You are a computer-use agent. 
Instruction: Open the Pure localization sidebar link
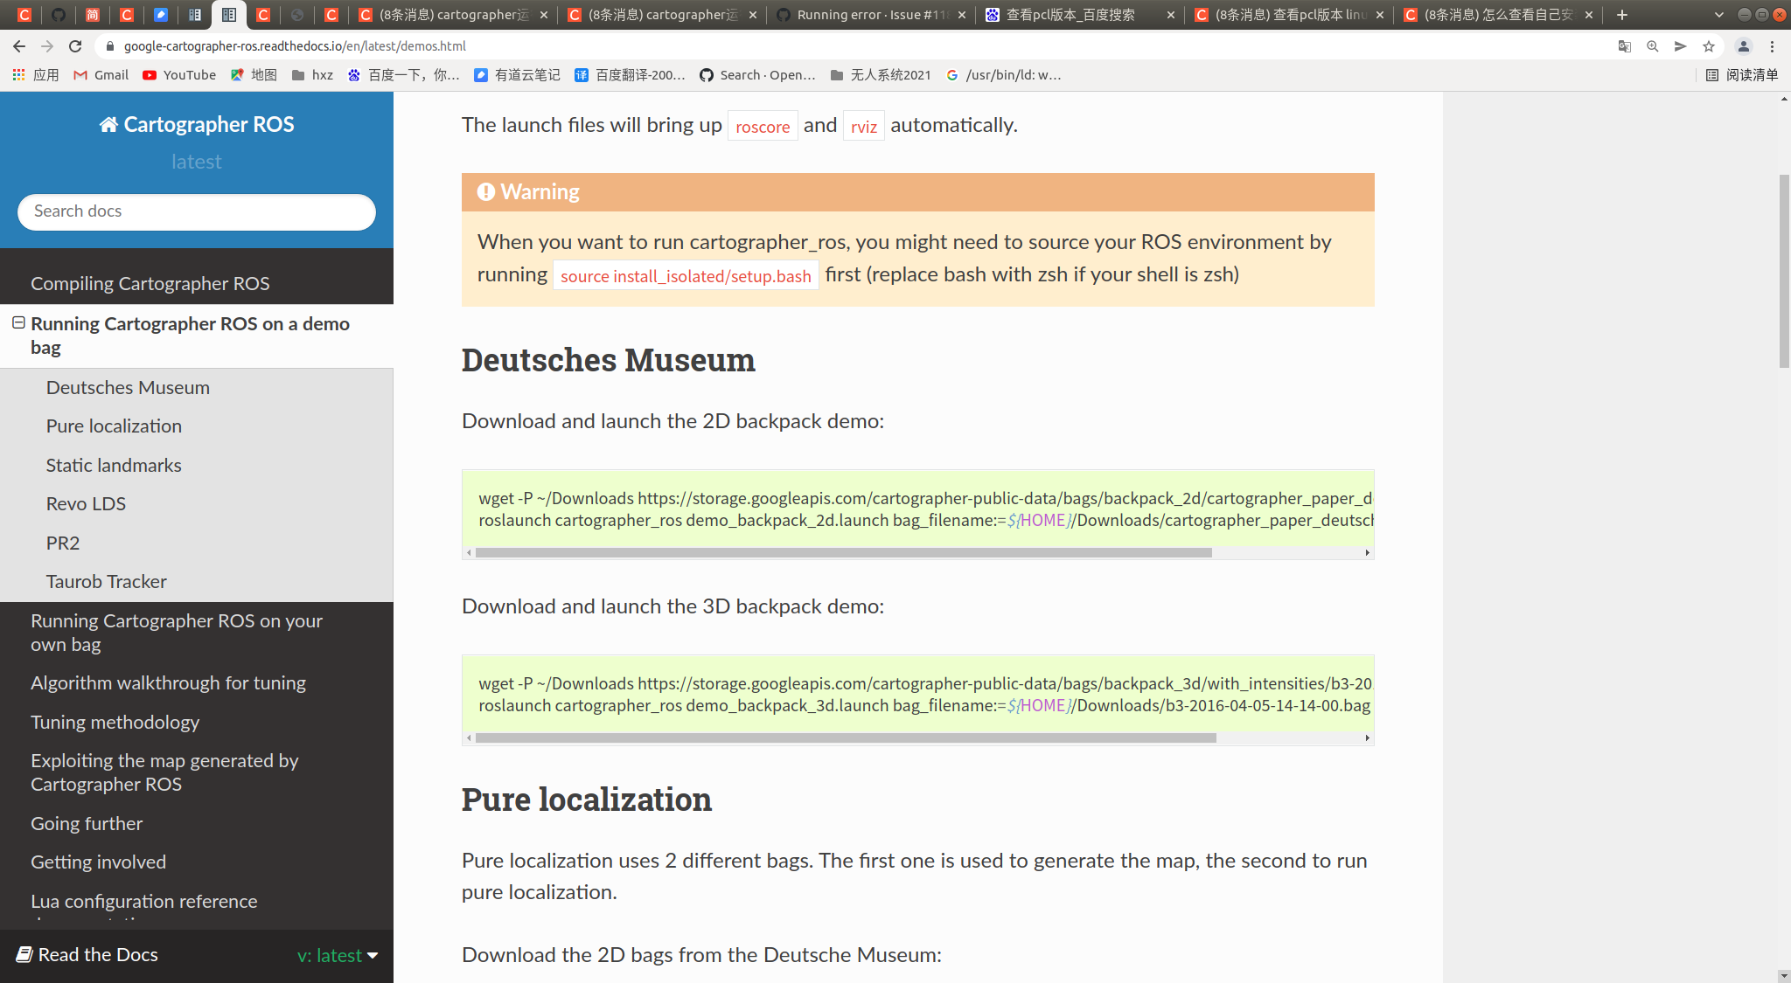(114, 426)
